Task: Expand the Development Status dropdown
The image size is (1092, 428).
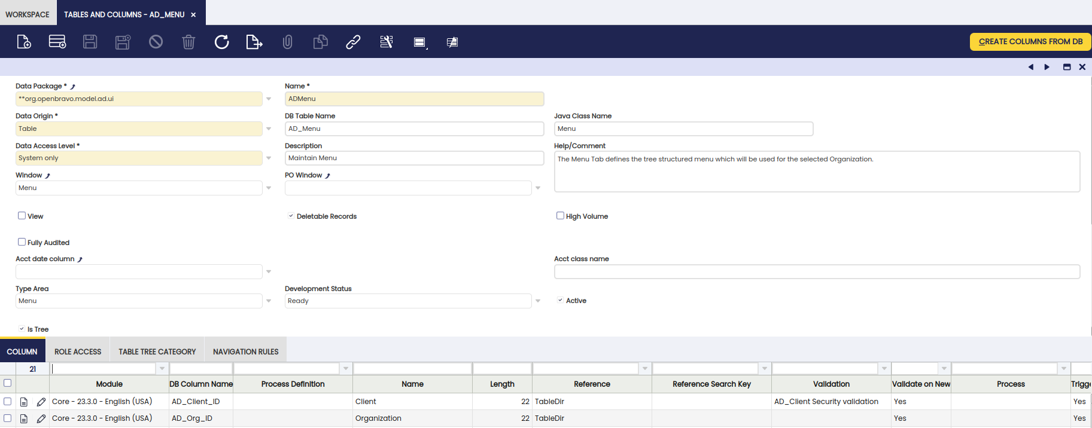Action: (538, 301)
